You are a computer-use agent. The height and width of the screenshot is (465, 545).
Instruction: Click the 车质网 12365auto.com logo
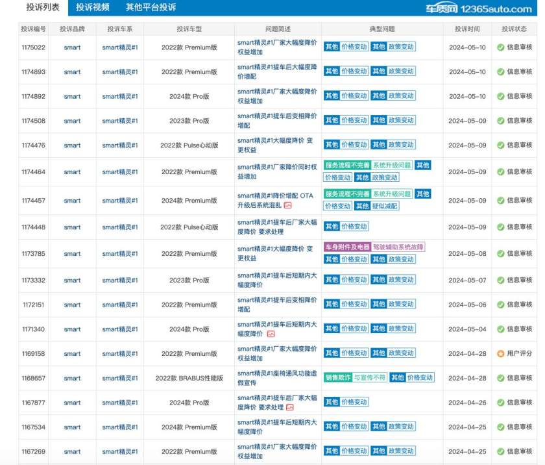point(479,8)
